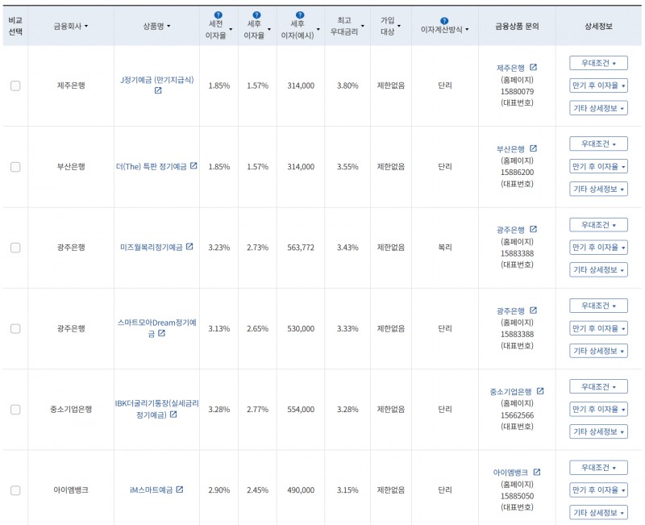Viewport: 645px width, 525px height.
Task: Sort by 이자계산방식 column header
Action: point(445,30)
